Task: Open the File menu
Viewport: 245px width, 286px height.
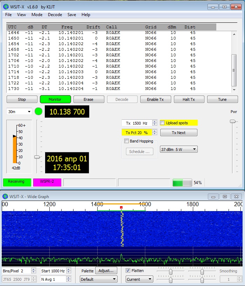Action: [x=8, y=15]
